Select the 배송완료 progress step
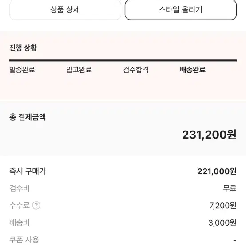This screenshot has height=246, width=246. 193,70
